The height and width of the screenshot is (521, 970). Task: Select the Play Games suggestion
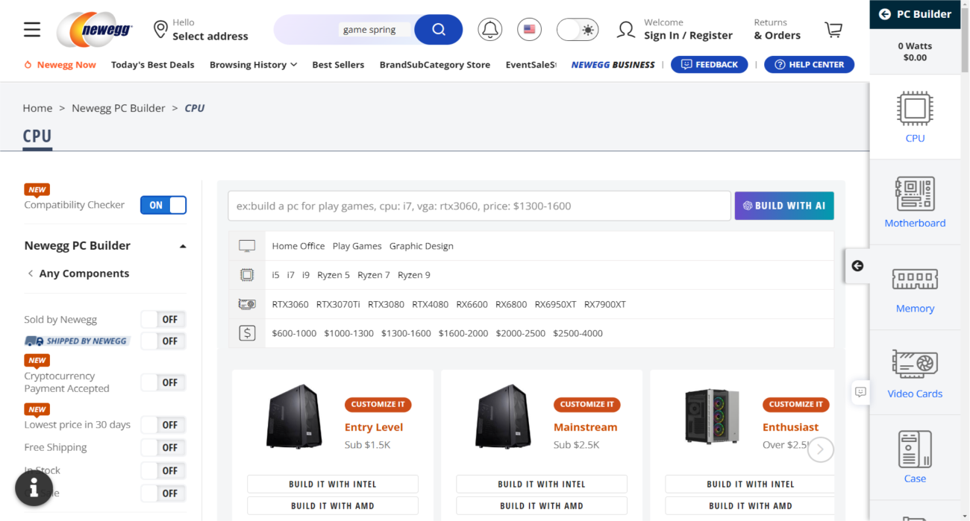(x=357, y=246)
